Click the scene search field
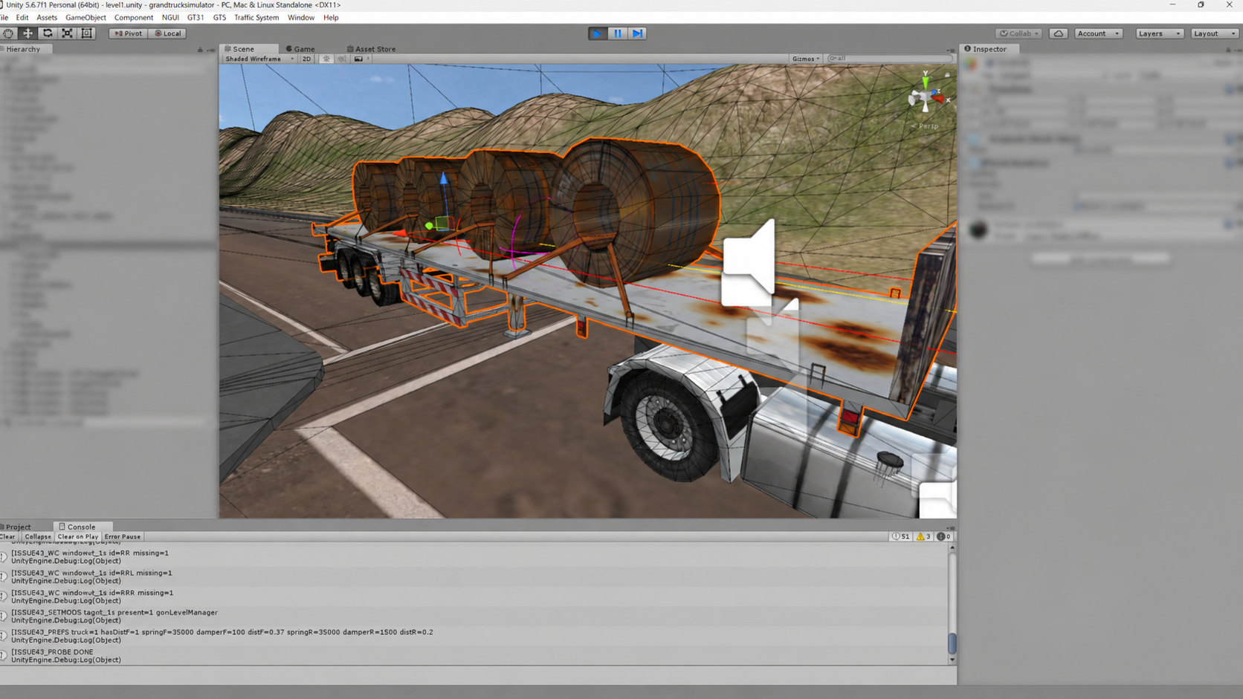The width and height of the screenshot is (1243, 699). [x=889, y=59]
